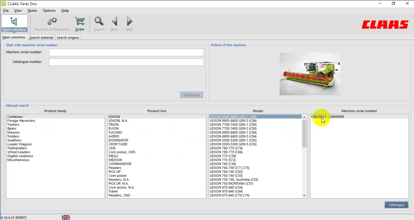The height and width of the screenshot is (220, 414).
Task: Switch to the Search engine tab
Action: pyautogui.click(x=68, y=38)
